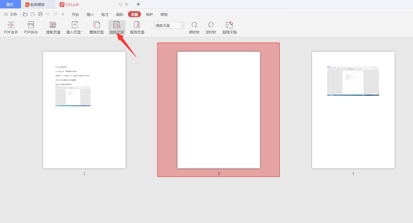Click the print icon in quick toolbar
The height and width of the screenshot is (223, 413).
[x=40, y=14]
